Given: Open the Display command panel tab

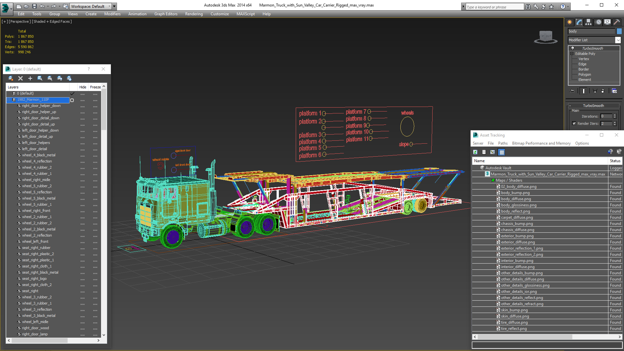Looking at the screenshot, I should point(607,22).
